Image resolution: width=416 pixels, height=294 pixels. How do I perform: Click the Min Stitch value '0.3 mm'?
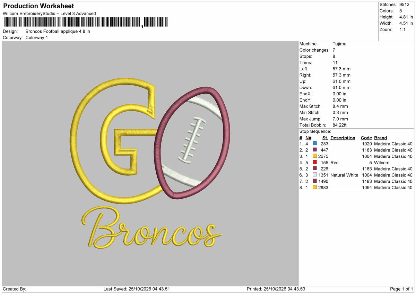[340, 113]
